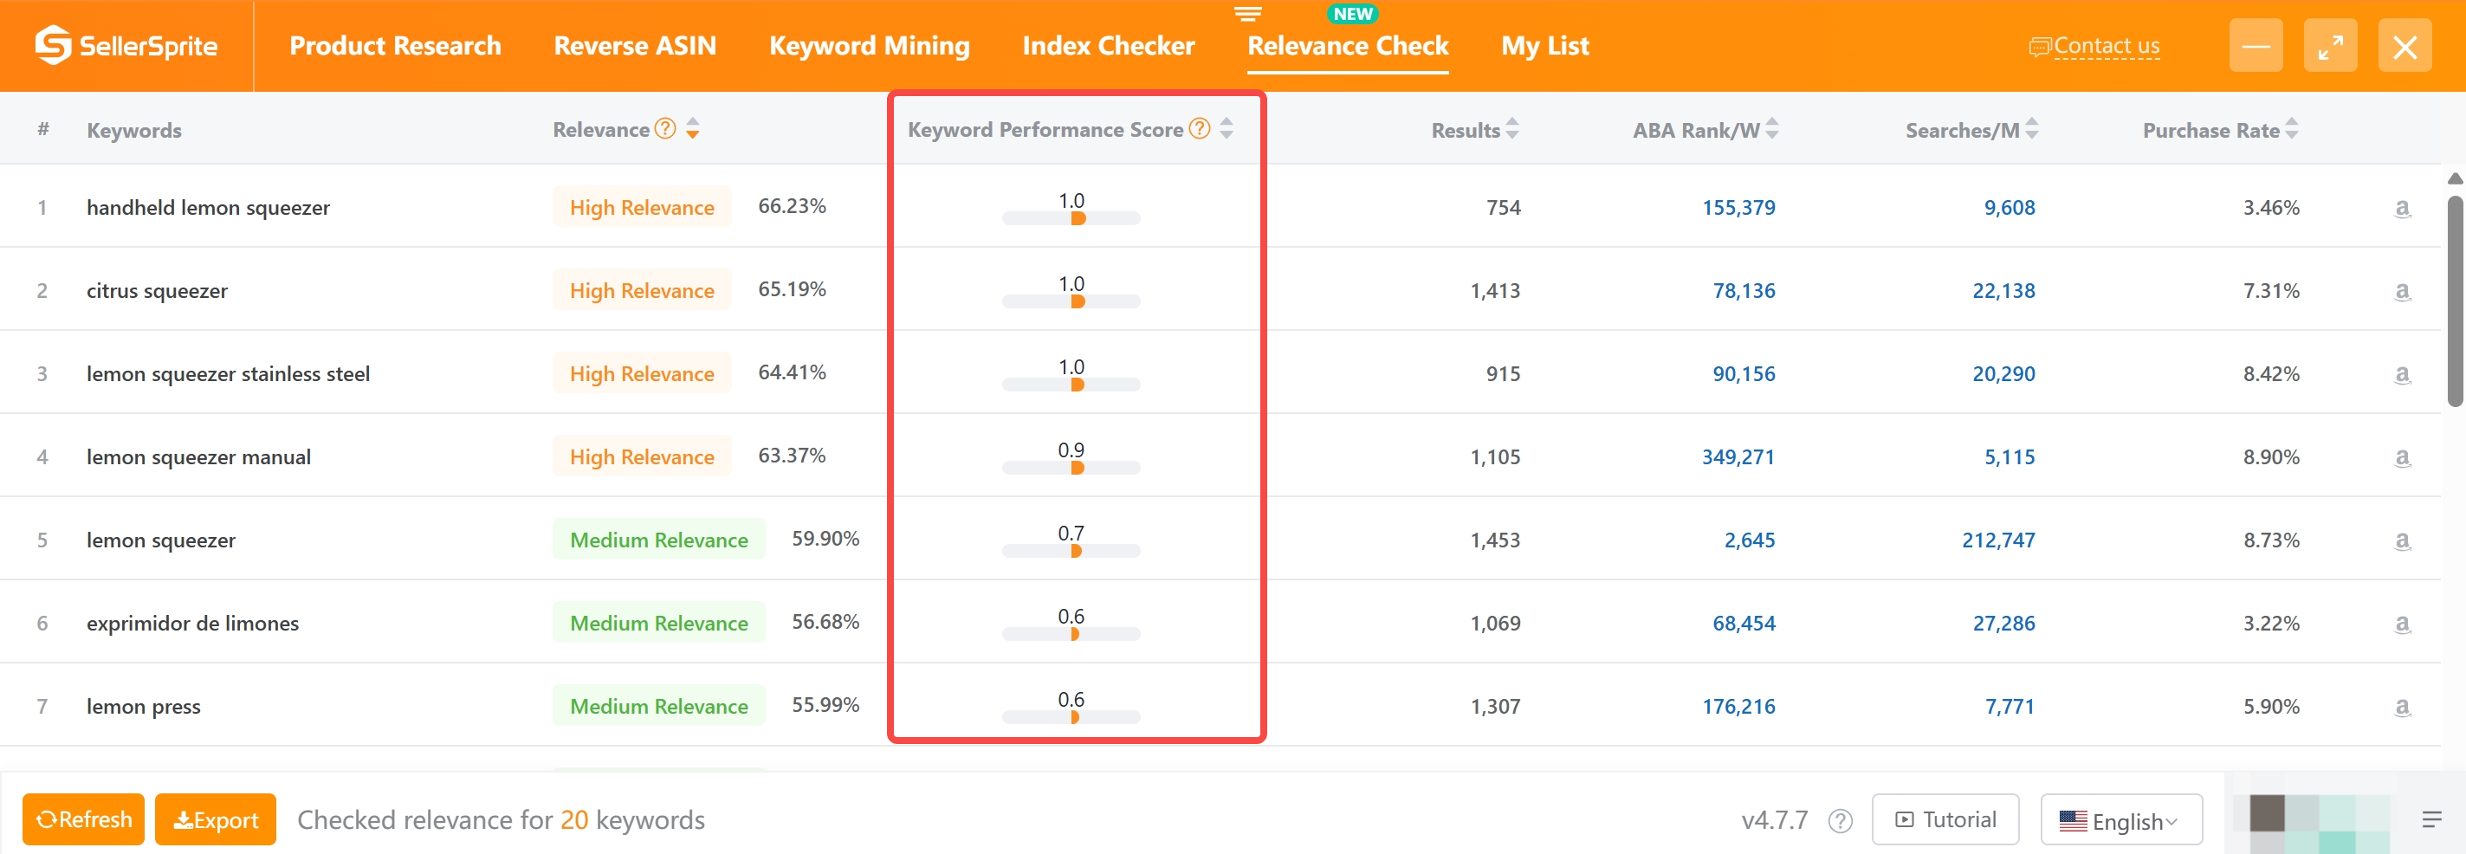Click the Refresh button
Viewport: 2466px width, 854px height.
[x=83, y=819]
